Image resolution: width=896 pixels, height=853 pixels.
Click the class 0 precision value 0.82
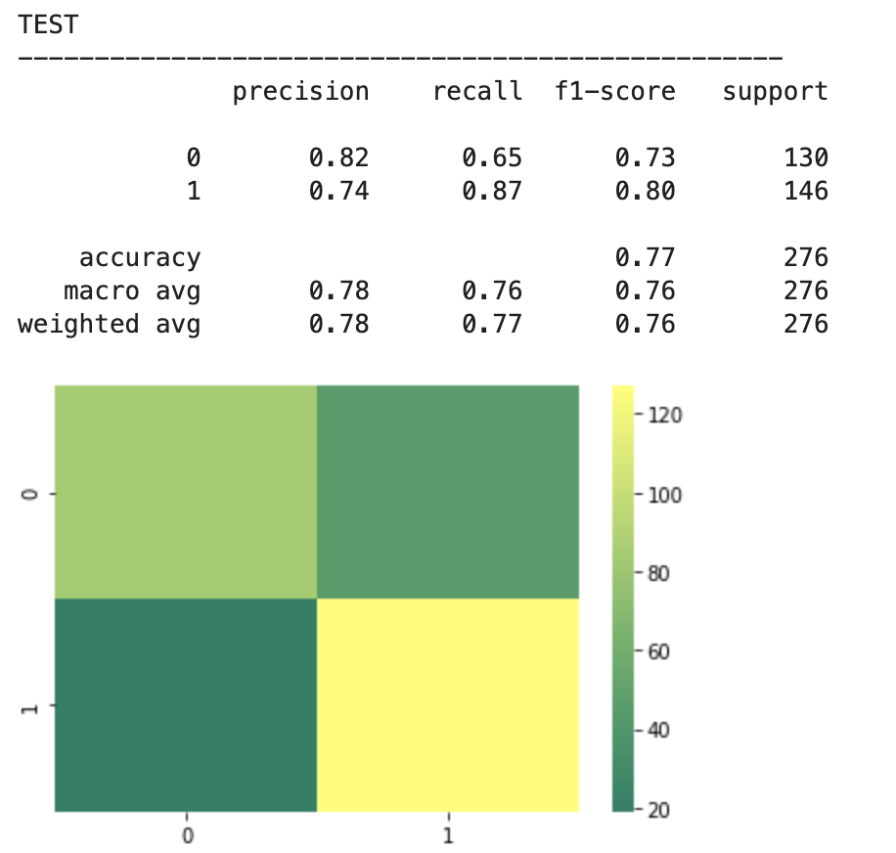click(338, 157)
